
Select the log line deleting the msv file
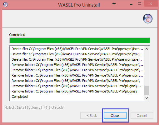tap(77, 54)
